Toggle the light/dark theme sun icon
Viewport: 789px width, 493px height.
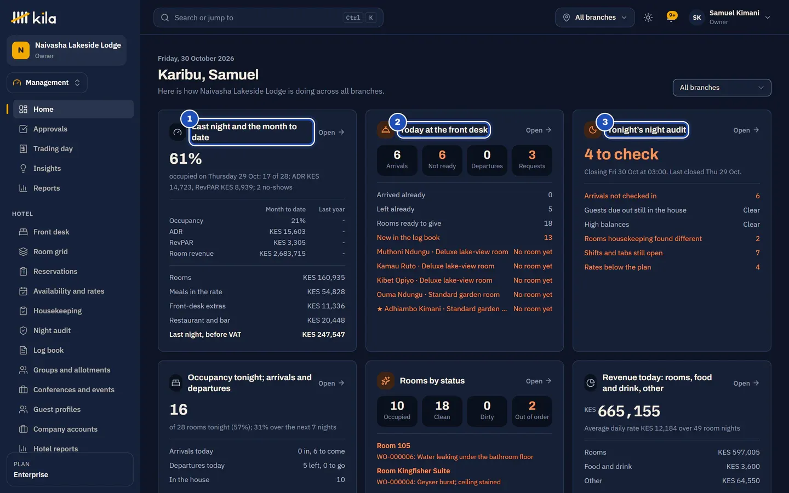[x=648, y=18]
